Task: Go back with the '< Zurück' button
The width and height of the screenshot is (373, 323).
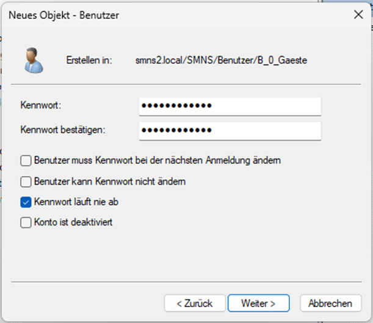Action: (x=194, y=303)
